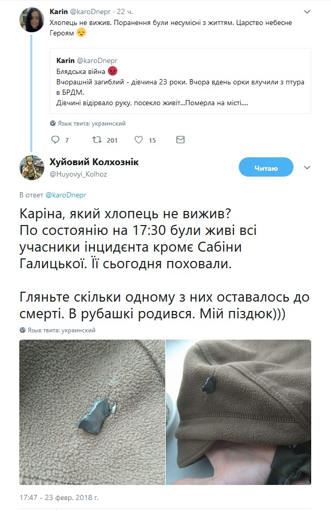
Task: Click Хуйовий Колхознік display name
Action: (94, 162)
